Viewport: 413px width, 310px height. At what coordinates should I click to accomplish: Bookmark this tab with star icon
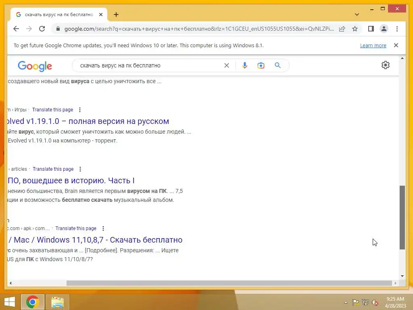tap(355, 29)
